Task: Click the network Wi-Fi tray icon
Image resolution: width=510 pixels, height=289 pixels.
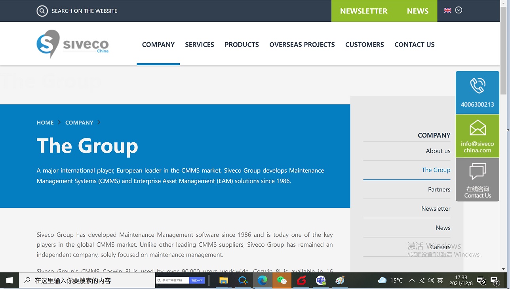Action: pos(422,281)
